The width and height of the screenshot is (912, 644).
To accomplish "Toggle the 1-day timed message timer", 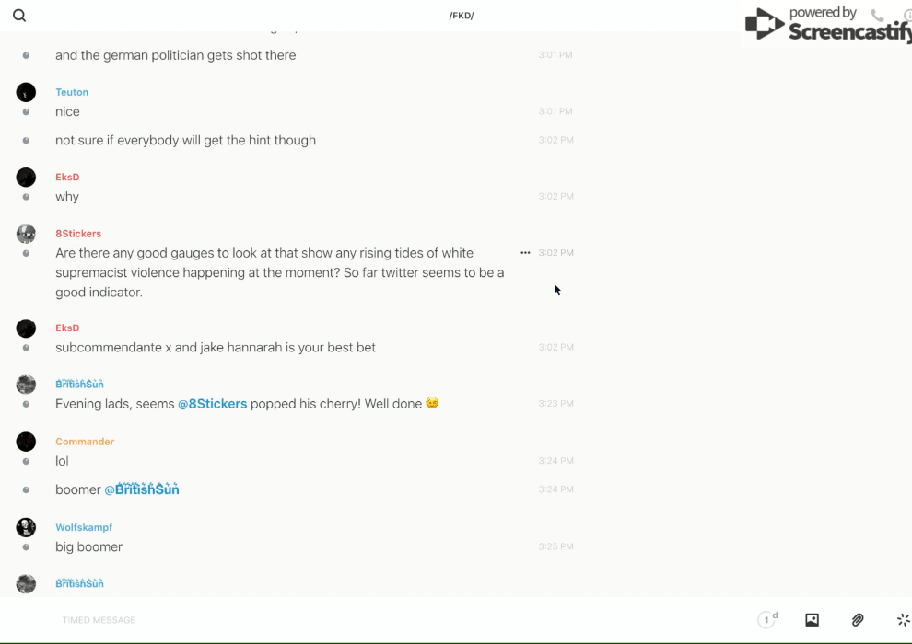I will point(767,620).
